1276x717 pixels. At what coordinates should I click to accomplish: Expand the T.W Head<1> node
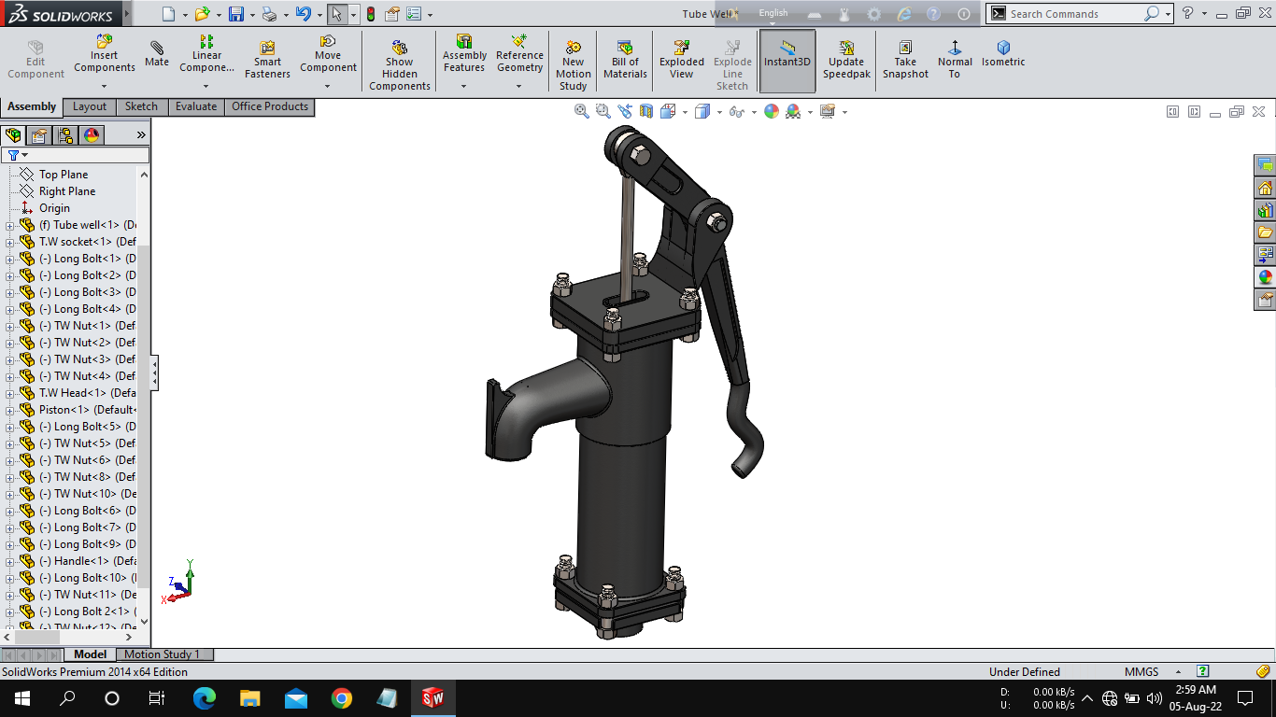(10, 393)
